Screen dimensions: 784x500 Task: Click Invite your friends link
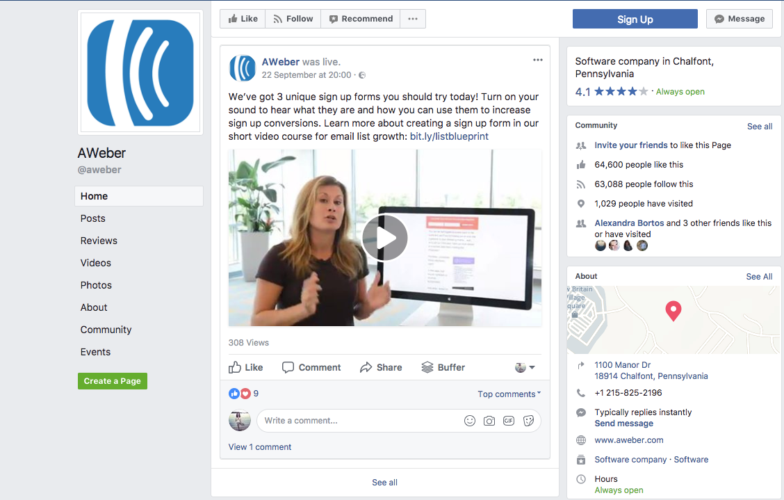click(x=631, y=145)
